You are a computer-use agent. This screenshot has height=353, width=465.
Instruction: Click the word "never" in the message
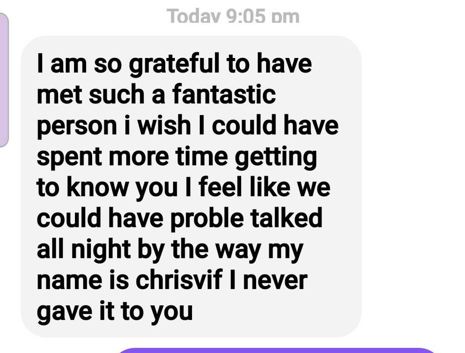click(x=275, y=280)
